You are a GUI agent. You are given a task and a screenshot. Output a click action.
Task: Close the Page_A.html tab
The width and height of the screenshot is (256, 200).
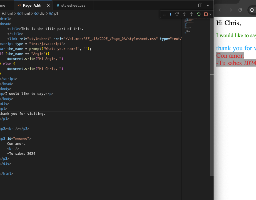pos(48,6)
